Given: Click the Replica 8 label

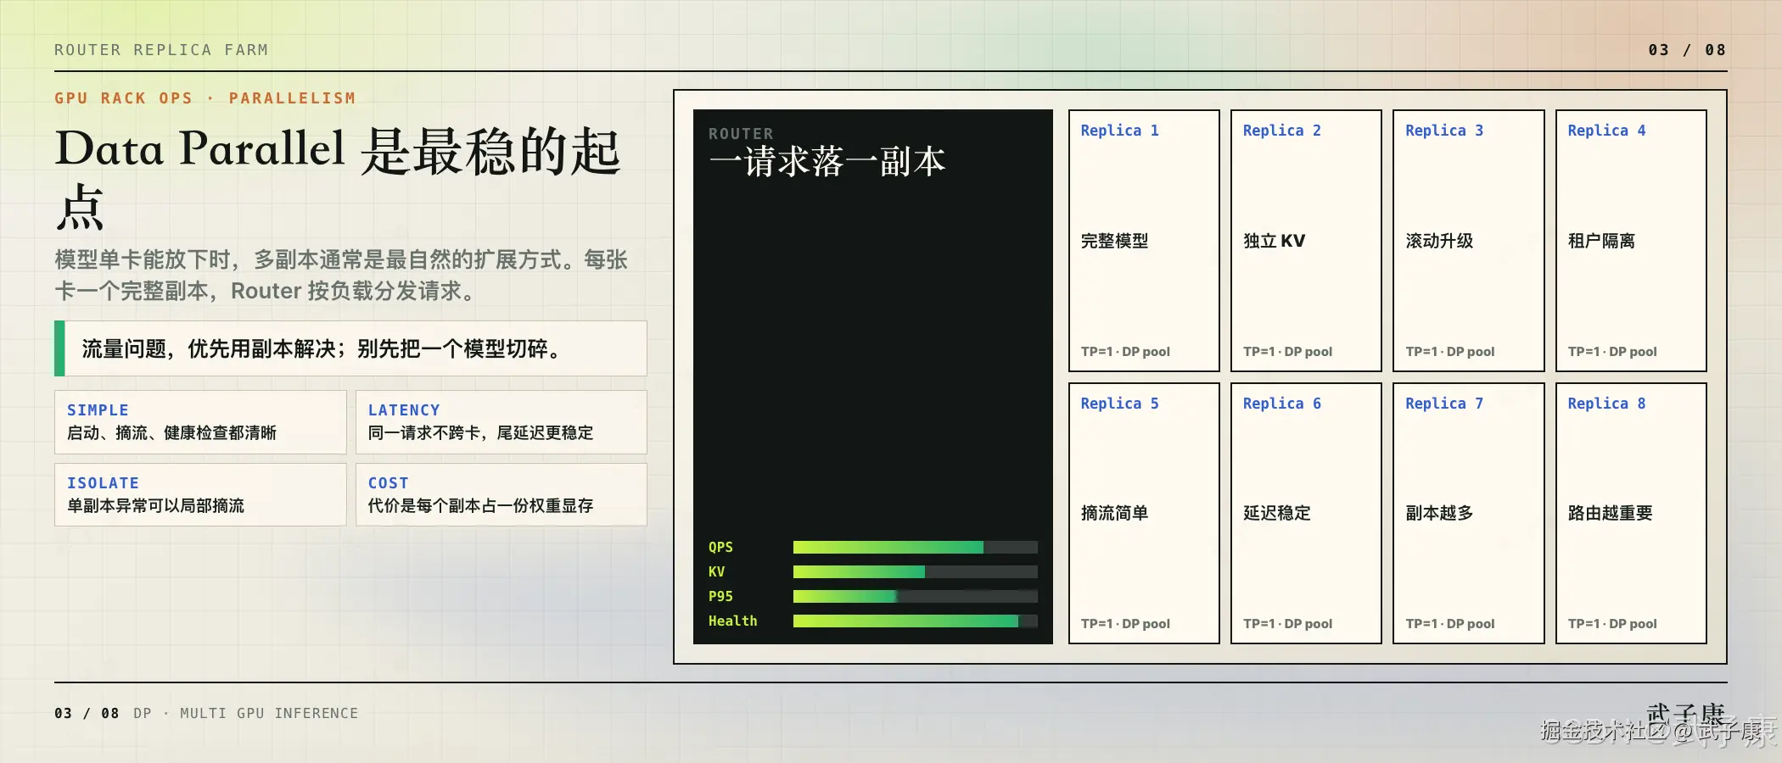Looking at the screenshot, I should pos(1606,404).
